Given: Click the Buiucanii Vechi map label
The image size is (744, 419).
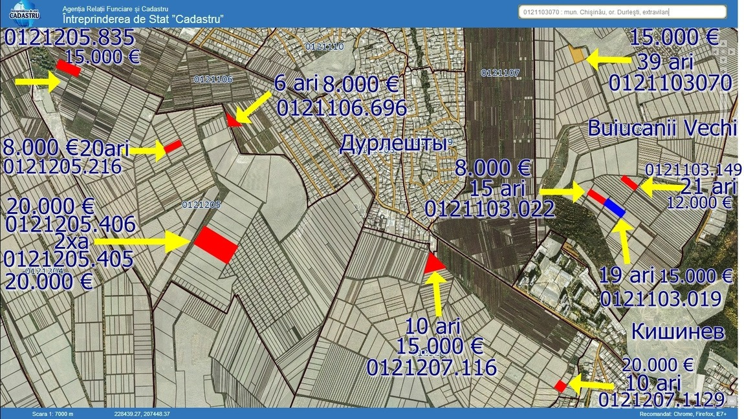Looking at the screenshot, I should pyautogui.click(x=662, y=128).
